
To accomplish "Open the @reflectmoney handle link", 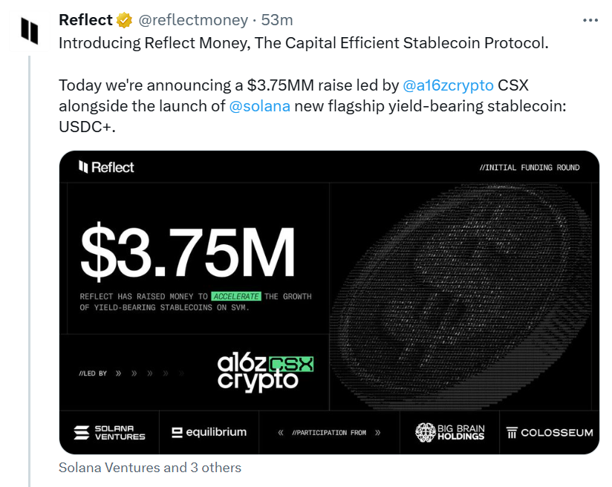I will (x=194, y=20).
